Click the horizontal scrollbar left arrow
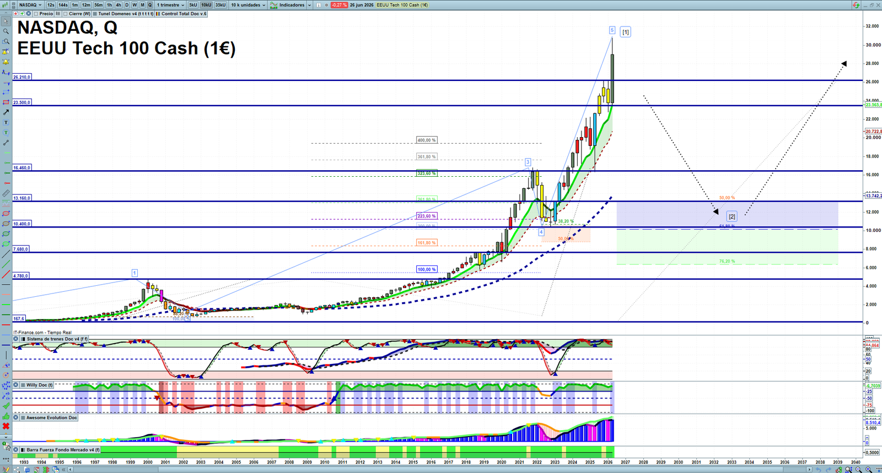Screen dimensions: 882x473 [70, 470]
